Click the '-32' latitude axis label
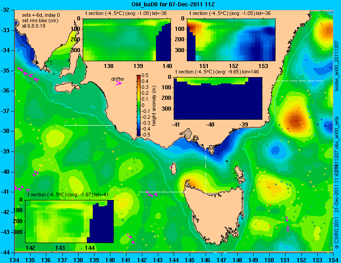Viewport: 341px width, 263px height. click(5, 10)
